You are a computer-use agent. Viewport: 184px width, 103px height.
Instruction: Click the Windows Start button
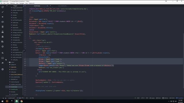click(x=2, y=101)
